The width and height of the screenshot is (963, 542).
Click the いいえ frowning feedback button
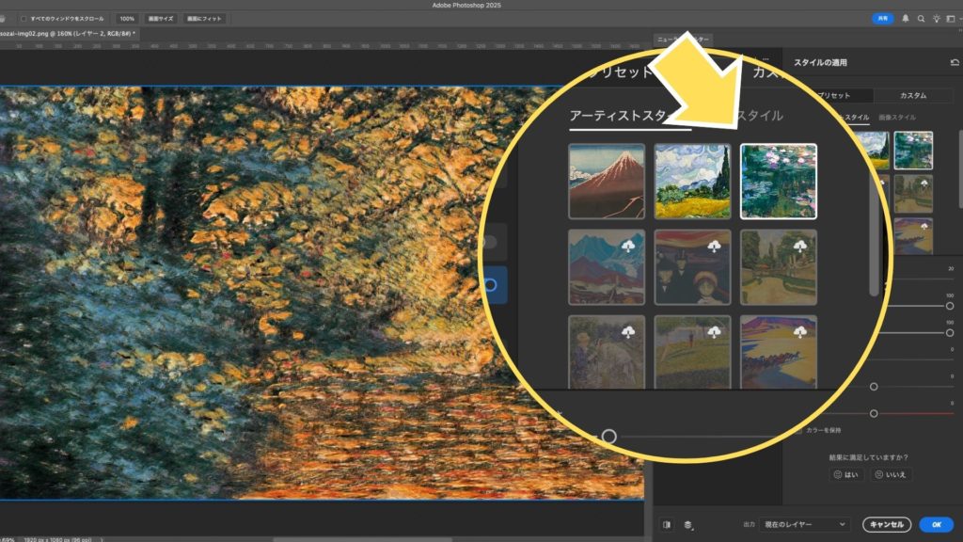tap(891, 475)
